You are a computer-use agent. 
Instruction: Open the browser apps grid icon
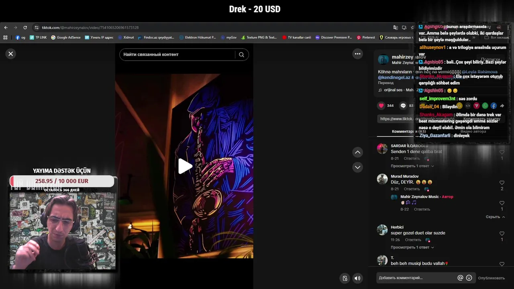[5, 37]
